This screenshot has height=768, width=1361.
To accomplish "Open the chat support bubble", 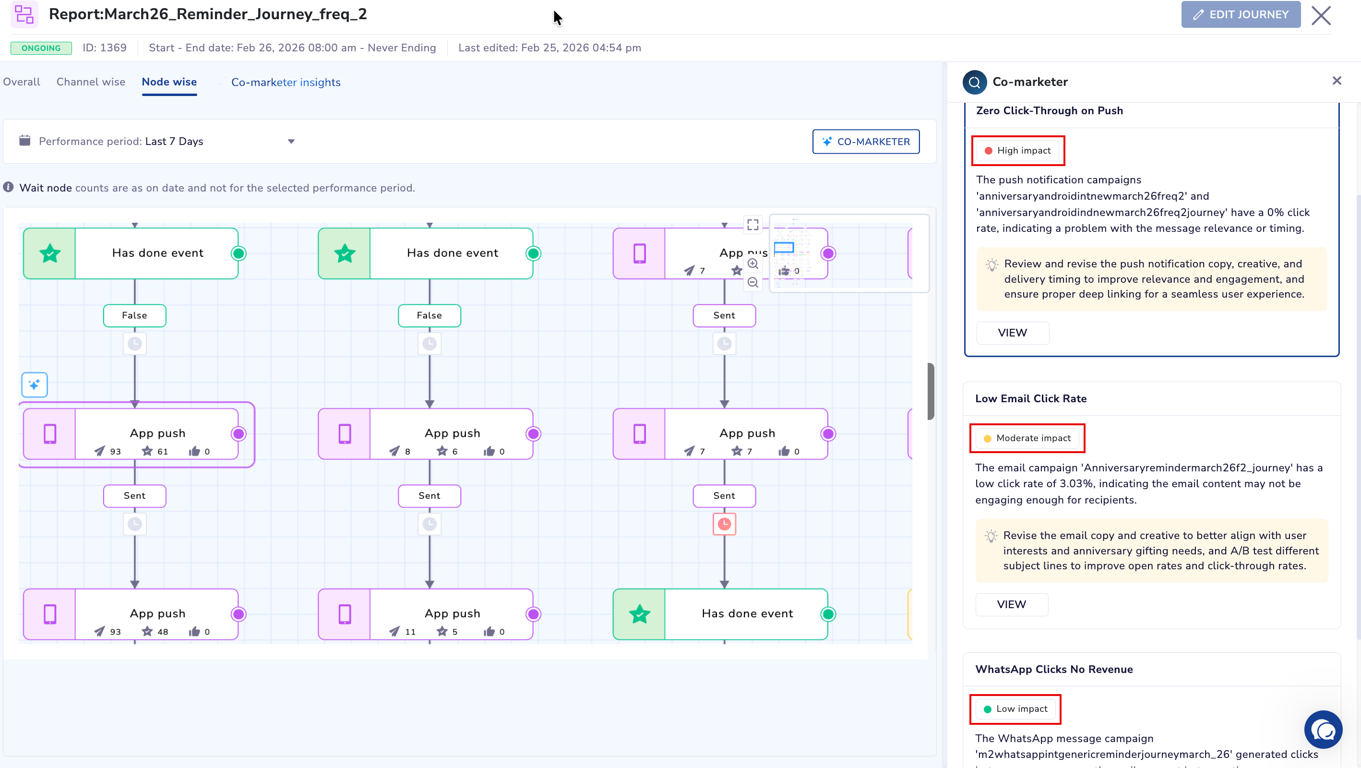I will [x=1323, y=730].
